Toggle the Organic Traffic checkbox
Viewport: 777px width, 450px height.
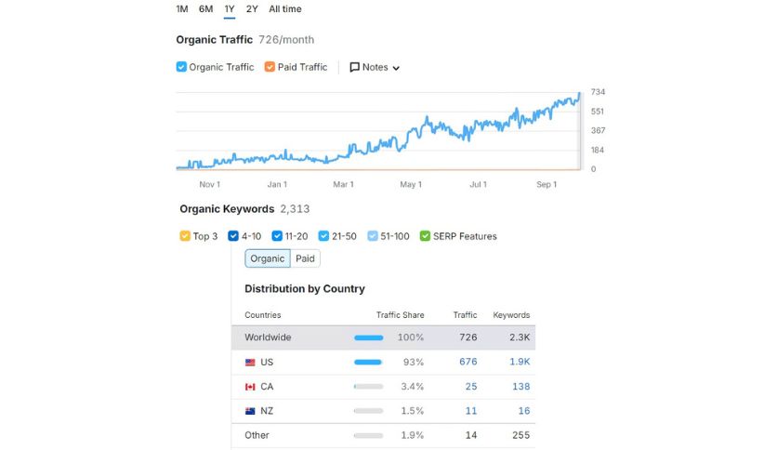point(181,67)
